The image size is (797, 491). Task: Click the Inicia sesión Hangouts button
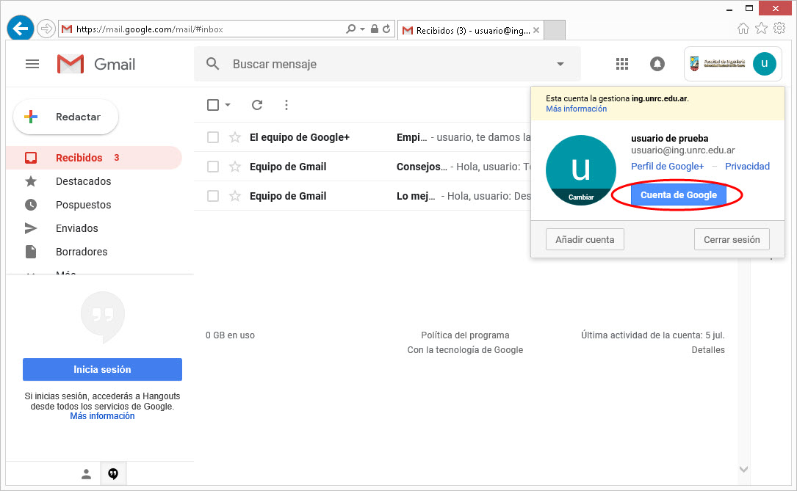click(102, 370)
